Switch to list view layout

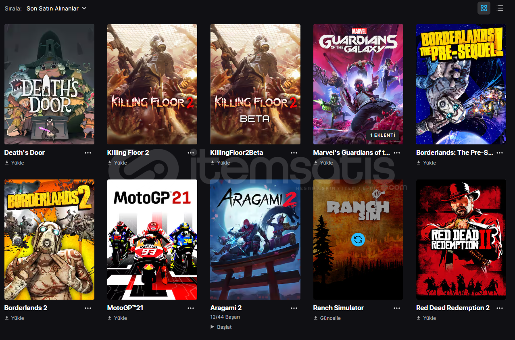[x=500, y=8]
